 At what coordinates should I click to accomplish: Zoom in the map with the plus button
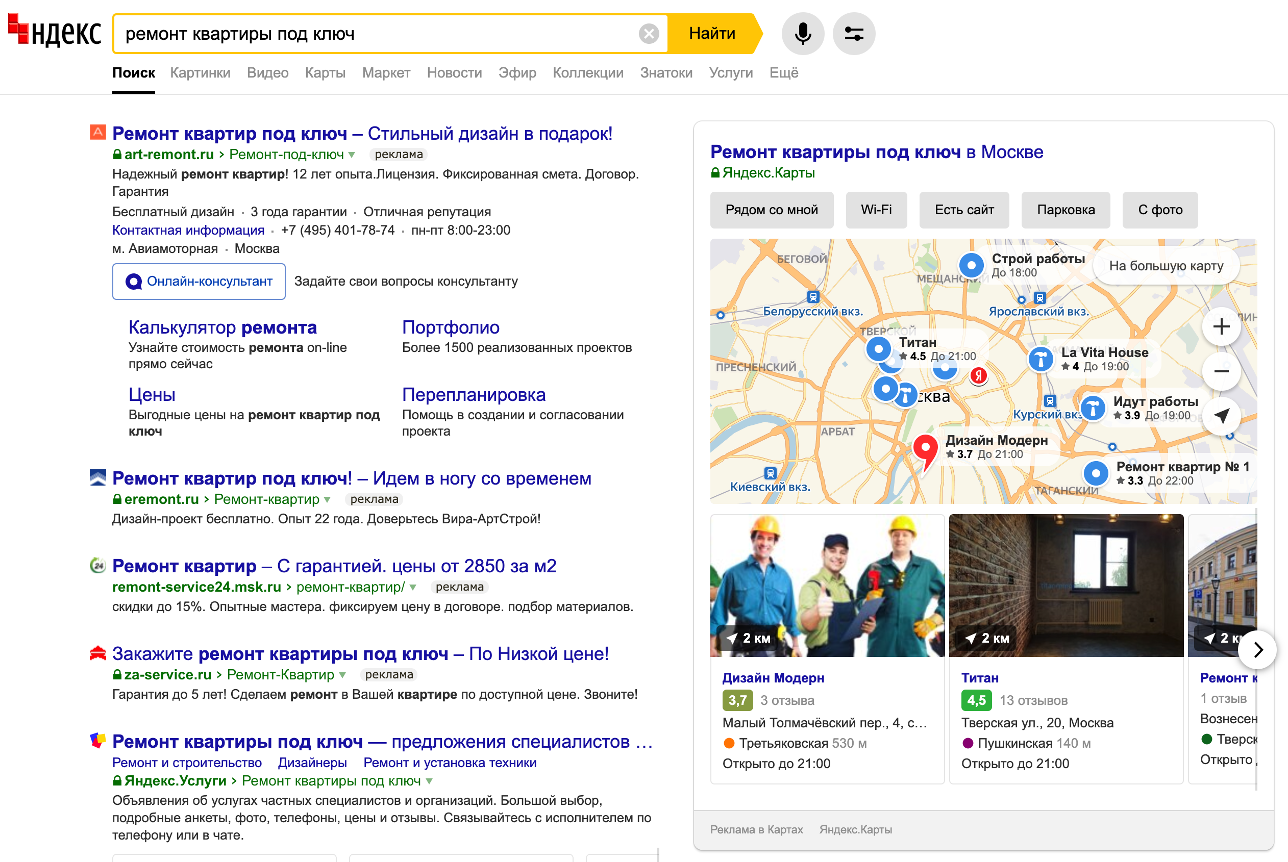pyautogui.click(x=1221, y=327)
